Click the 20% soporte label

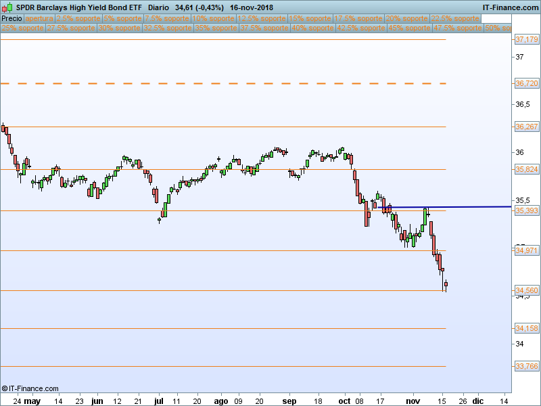[x=407, y=19]
